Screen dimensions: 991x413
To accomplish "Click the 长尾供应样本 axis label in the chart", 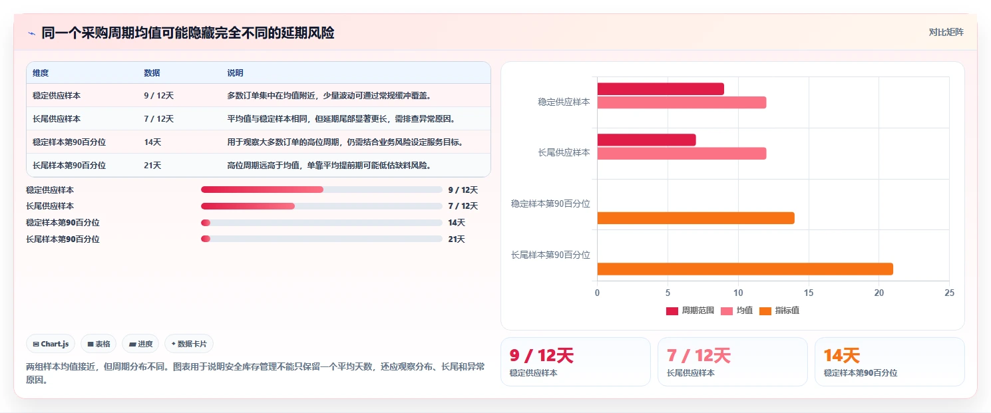I will click(564, 152).
